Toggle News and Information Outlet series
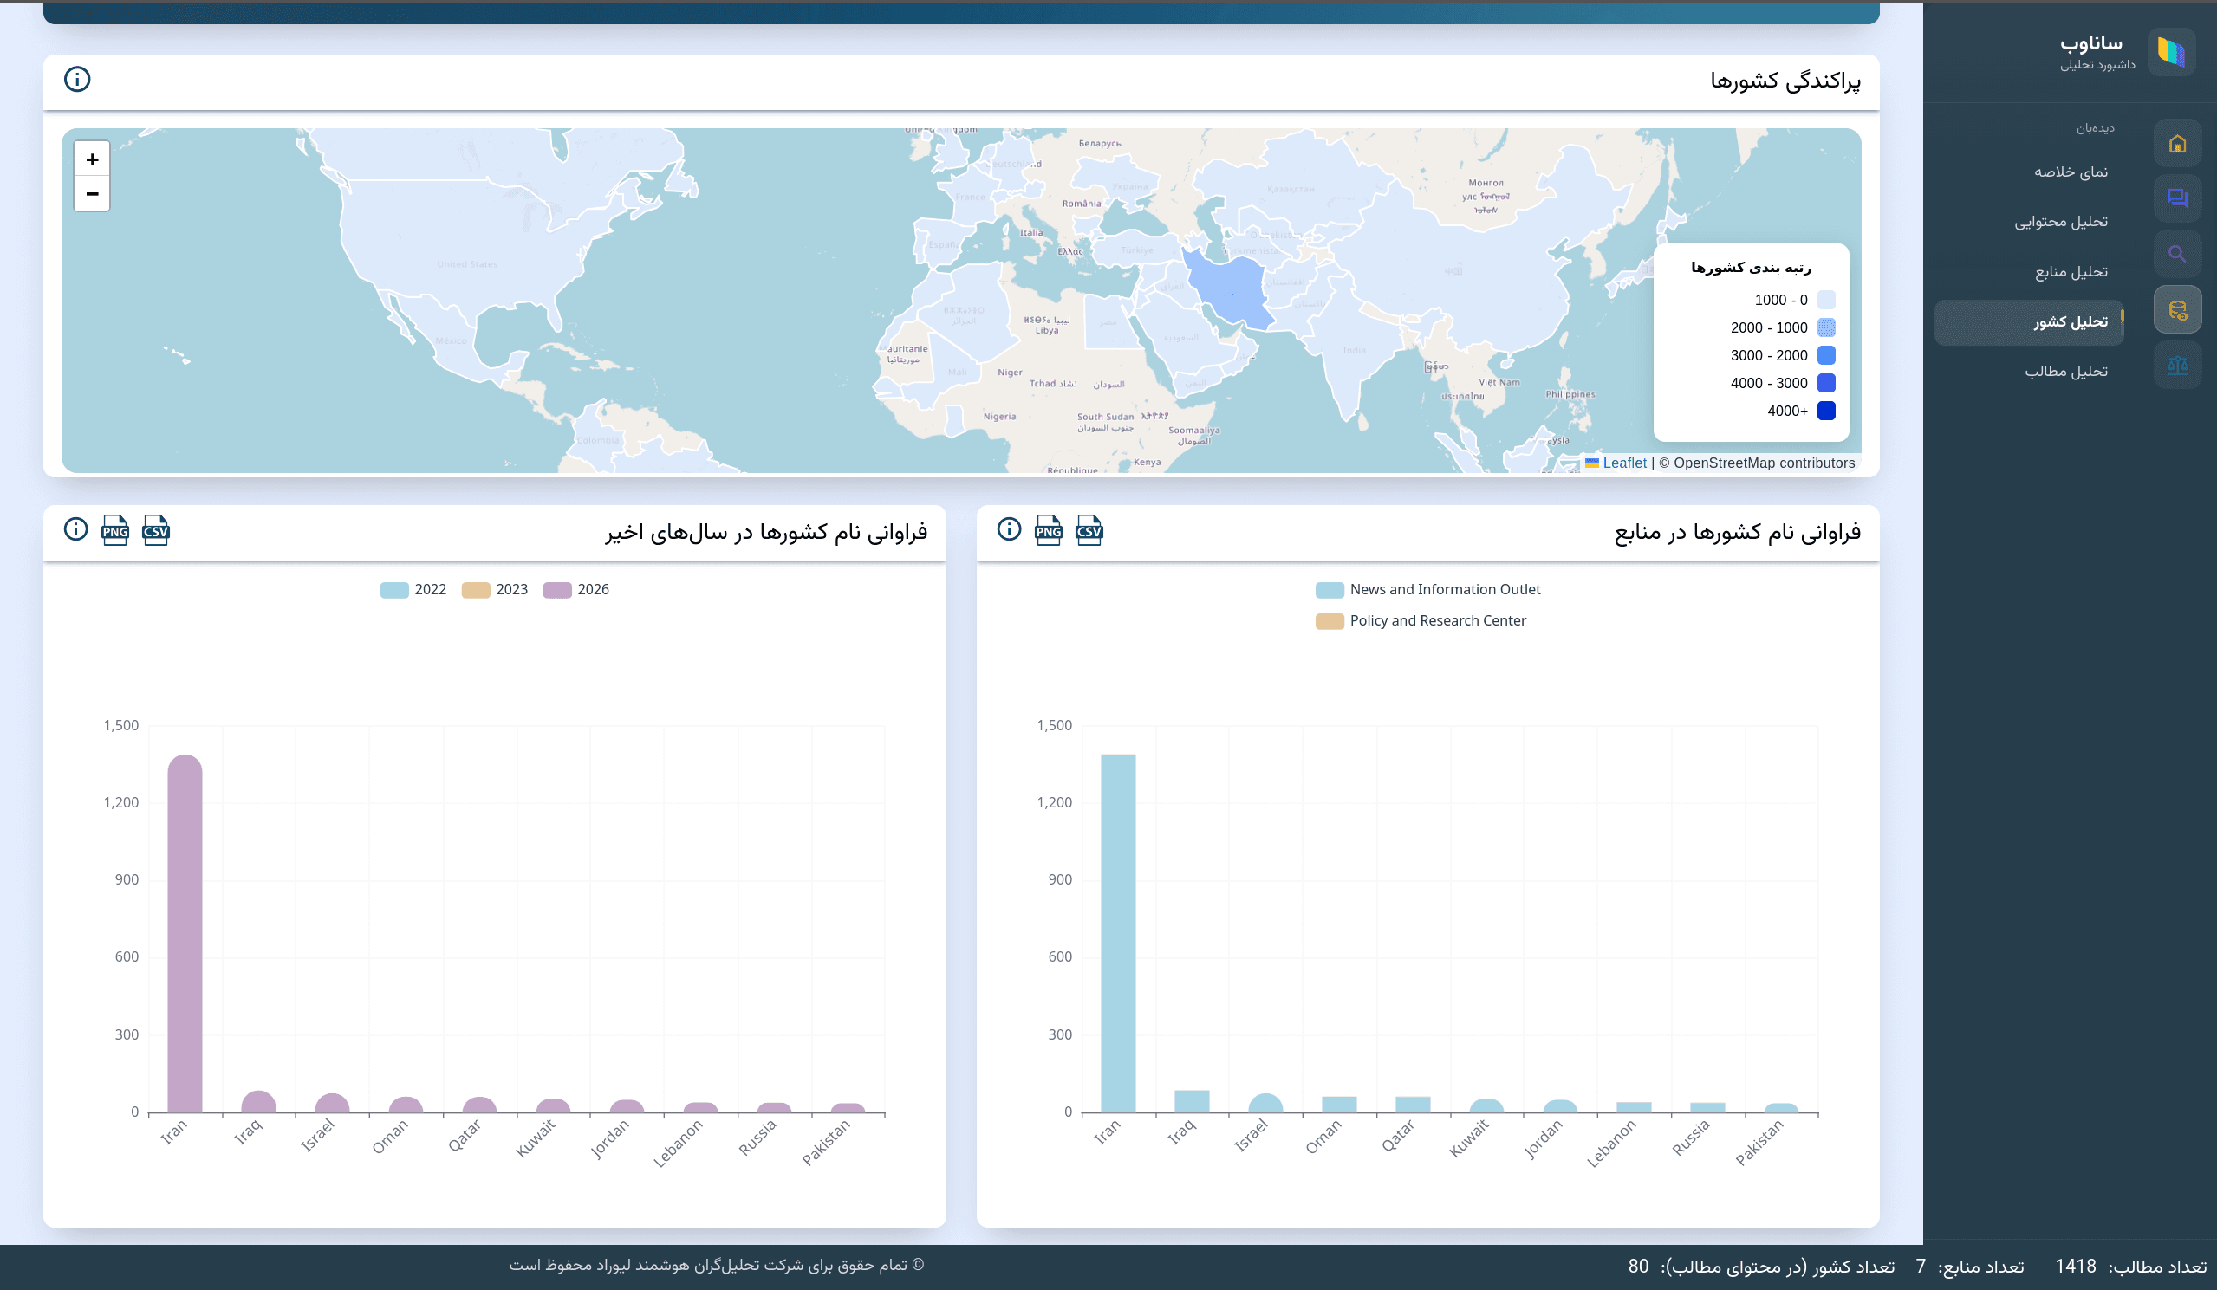Screen dimensions: 2217x1290 pyautogui.click(x=1427, y=590)
